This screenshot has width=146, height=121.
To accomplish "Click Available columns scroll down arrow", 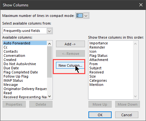I will tap(49, 96).
